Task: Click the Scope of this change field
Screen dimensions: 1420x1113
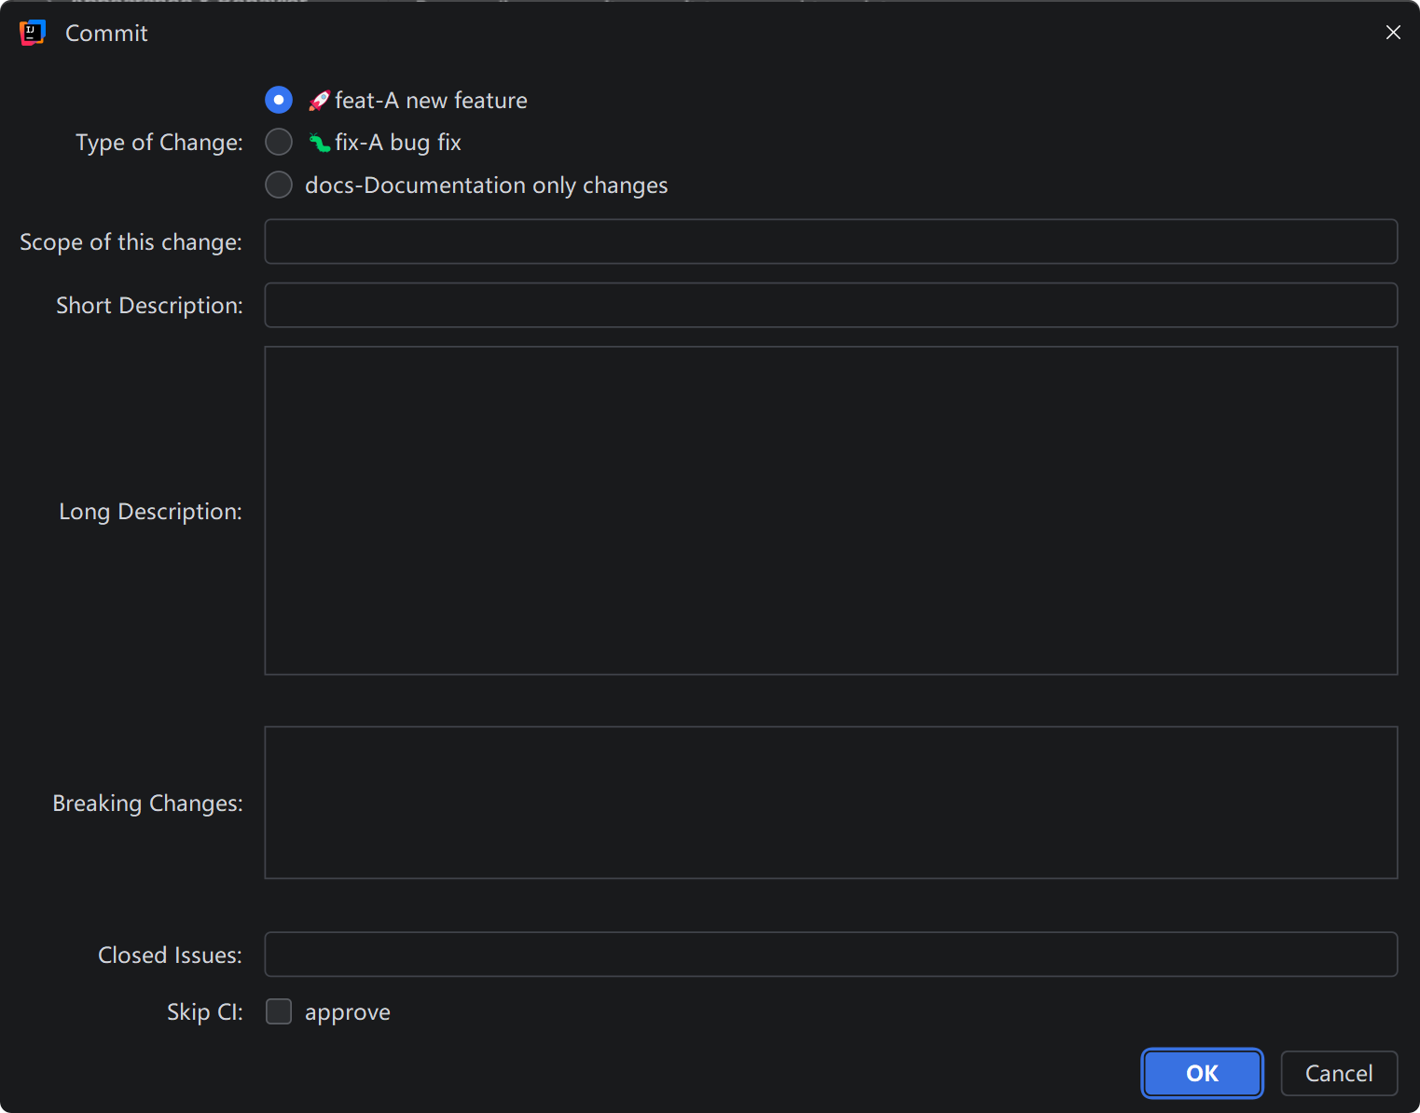Action: [830, 241]
